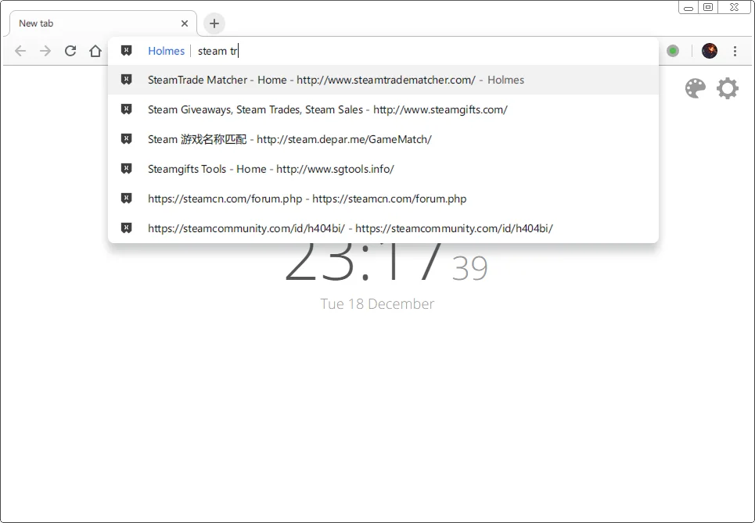Select the New tab tab title
Screen dimensions: 755x523
click(36, 23)
